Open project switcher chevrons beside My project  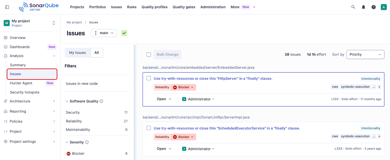54,23
